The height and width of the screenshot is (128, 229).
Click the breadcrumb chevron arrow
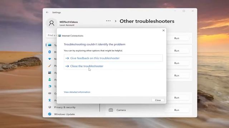point(116,21)
